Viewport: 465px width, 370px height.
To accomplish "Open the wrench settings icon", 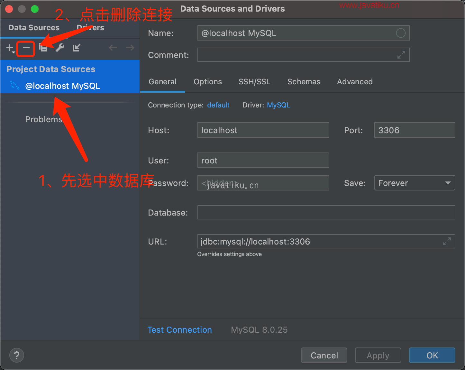I will pyautogui.click(x=60, y=48).
